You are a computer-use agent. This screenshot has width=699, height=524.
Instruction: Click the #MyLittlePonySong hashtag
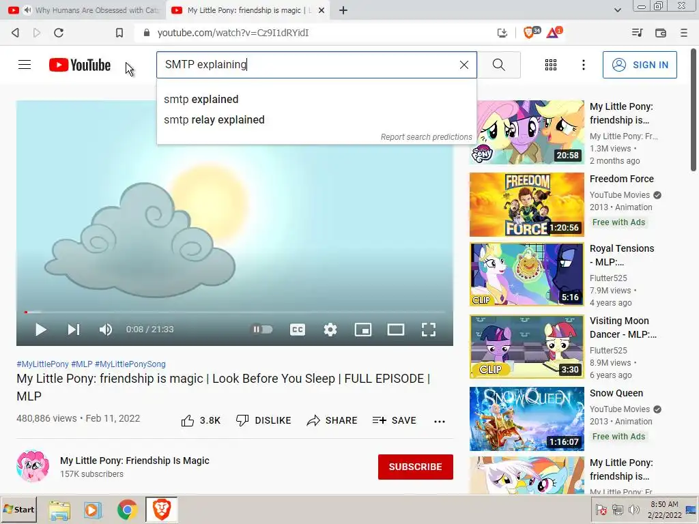coord(130,364)
